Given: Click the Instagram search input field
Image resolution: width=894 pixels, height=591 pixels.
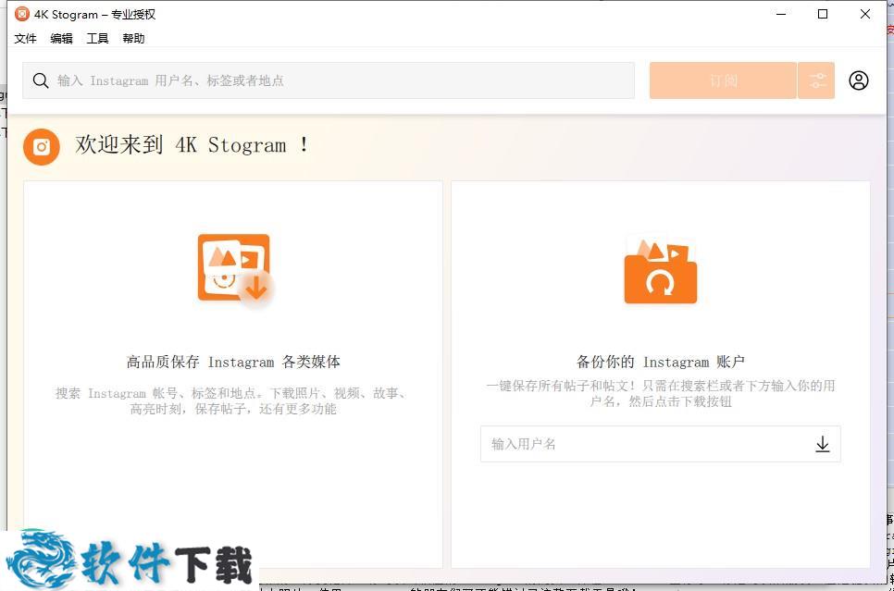Looking at the screenshot, I should (329, 80).
